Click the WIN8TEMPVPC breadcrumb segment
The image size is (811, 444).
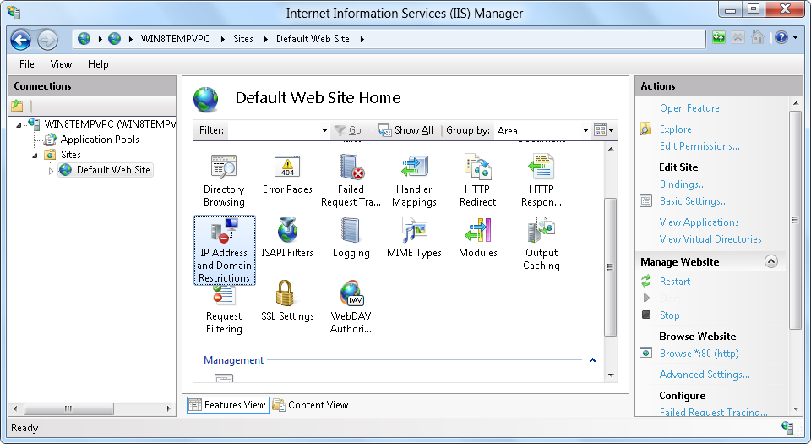click(176, 39)
